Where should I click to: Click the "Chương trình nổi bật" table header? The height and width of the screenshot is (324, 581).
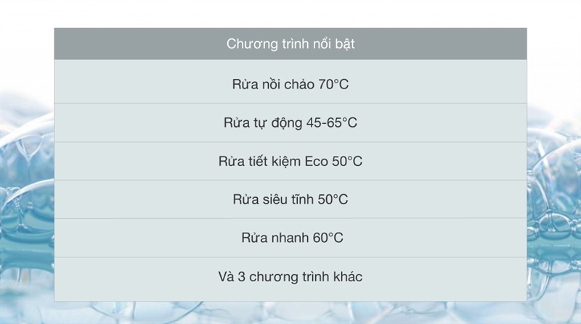[290, 44]
